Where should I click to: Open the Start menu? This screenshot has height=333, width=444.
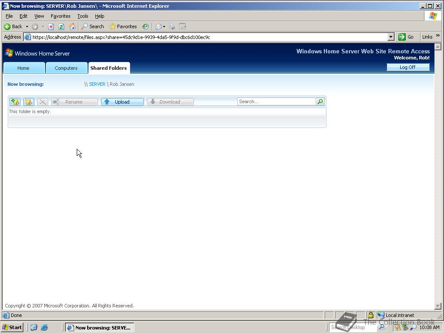click(x=12, y=327)
